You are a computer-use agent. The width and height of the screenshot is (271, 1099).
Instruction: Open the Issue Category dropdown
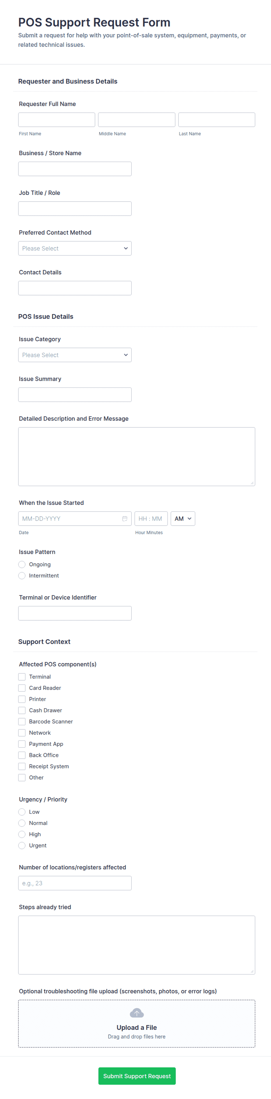[x=75, y=355]
